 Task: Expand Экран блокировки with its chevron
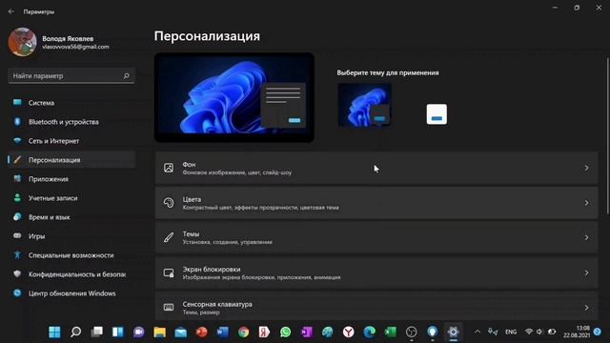point(586,272)
